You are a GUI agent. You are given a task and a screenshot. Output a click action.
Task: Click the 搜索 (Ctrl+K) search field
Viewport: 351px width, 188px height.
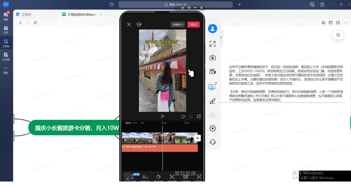175,5
